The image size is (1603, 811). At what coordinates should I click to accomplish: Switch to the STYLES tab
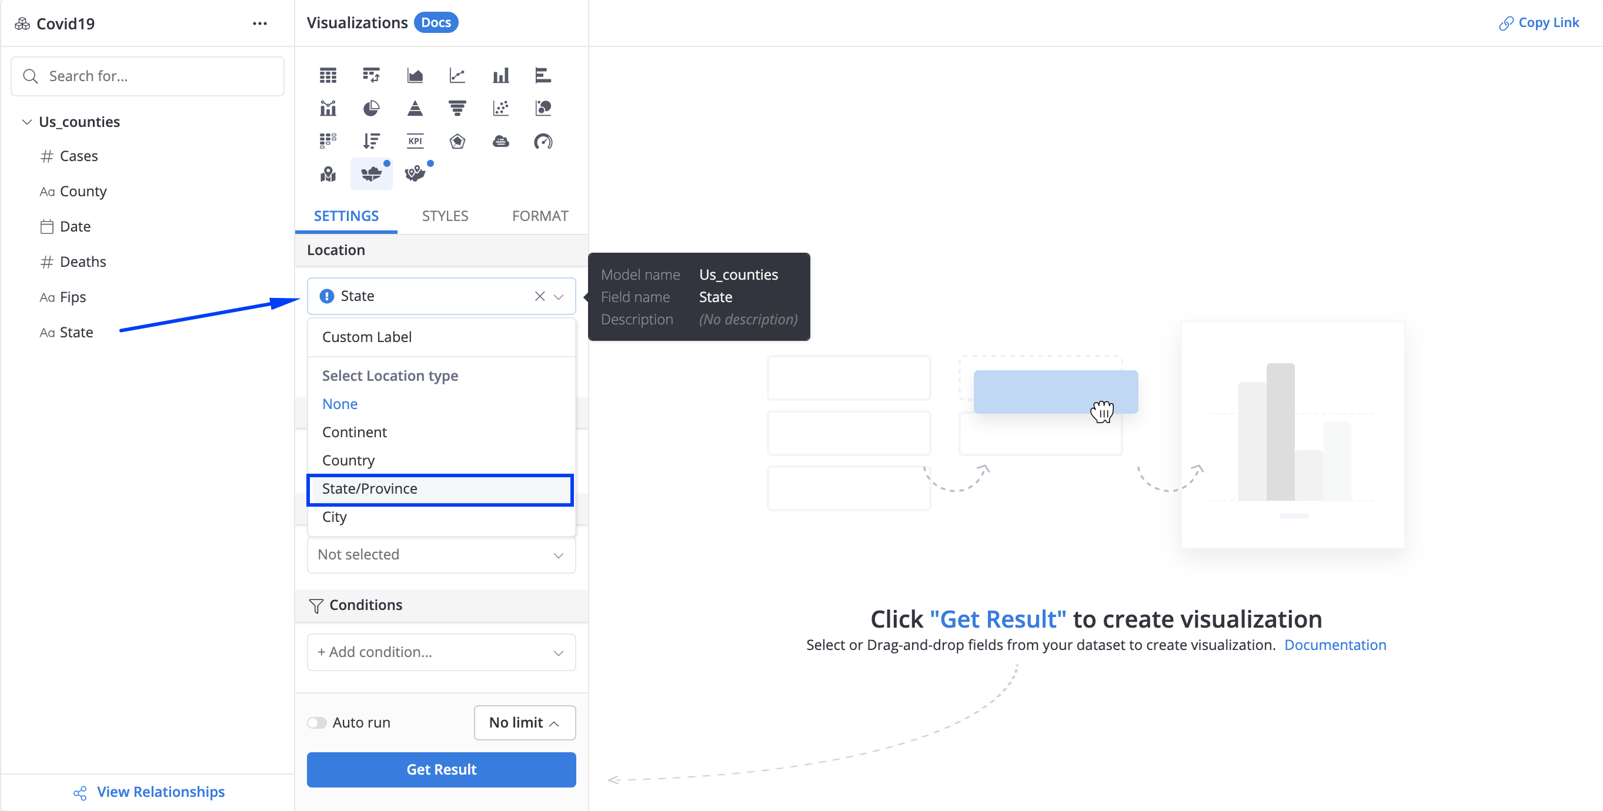pos(445,215)
